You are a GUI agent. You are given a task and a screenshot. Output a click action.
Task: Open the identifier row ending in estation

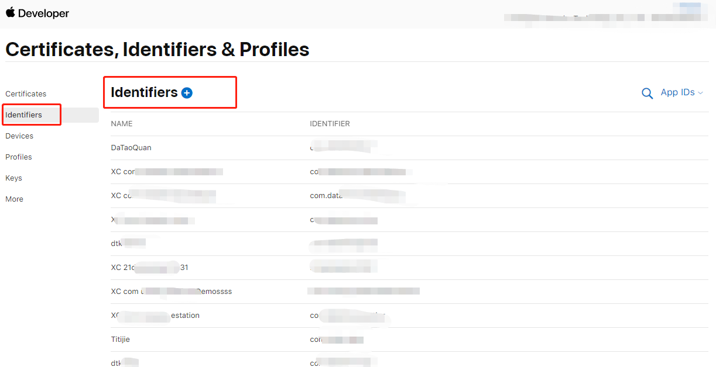tap(409, 316)
